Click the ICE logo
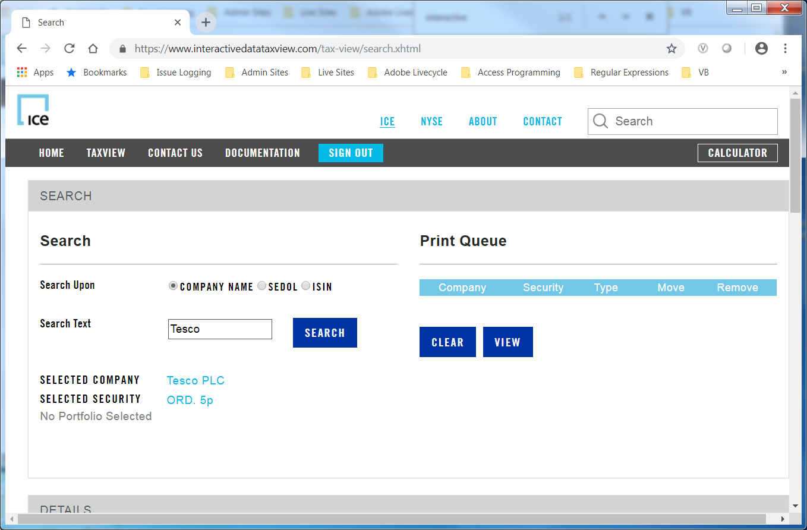Viewport: 807px width, 530px height. coord(33,110)
